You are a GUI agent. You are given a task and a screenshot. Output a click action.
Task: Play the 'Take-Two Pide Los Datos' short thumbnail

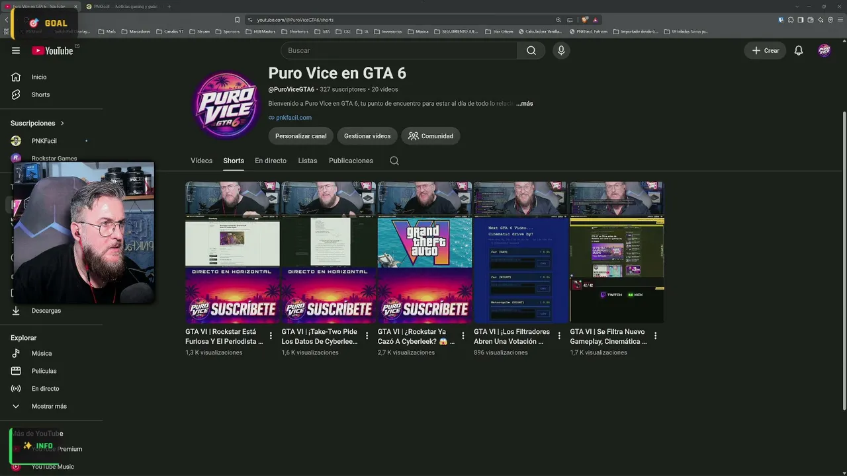coord(329,253)
